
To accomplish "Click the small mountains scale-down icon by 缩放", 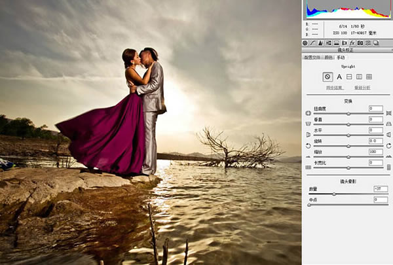I will click(x=309, y=157).
